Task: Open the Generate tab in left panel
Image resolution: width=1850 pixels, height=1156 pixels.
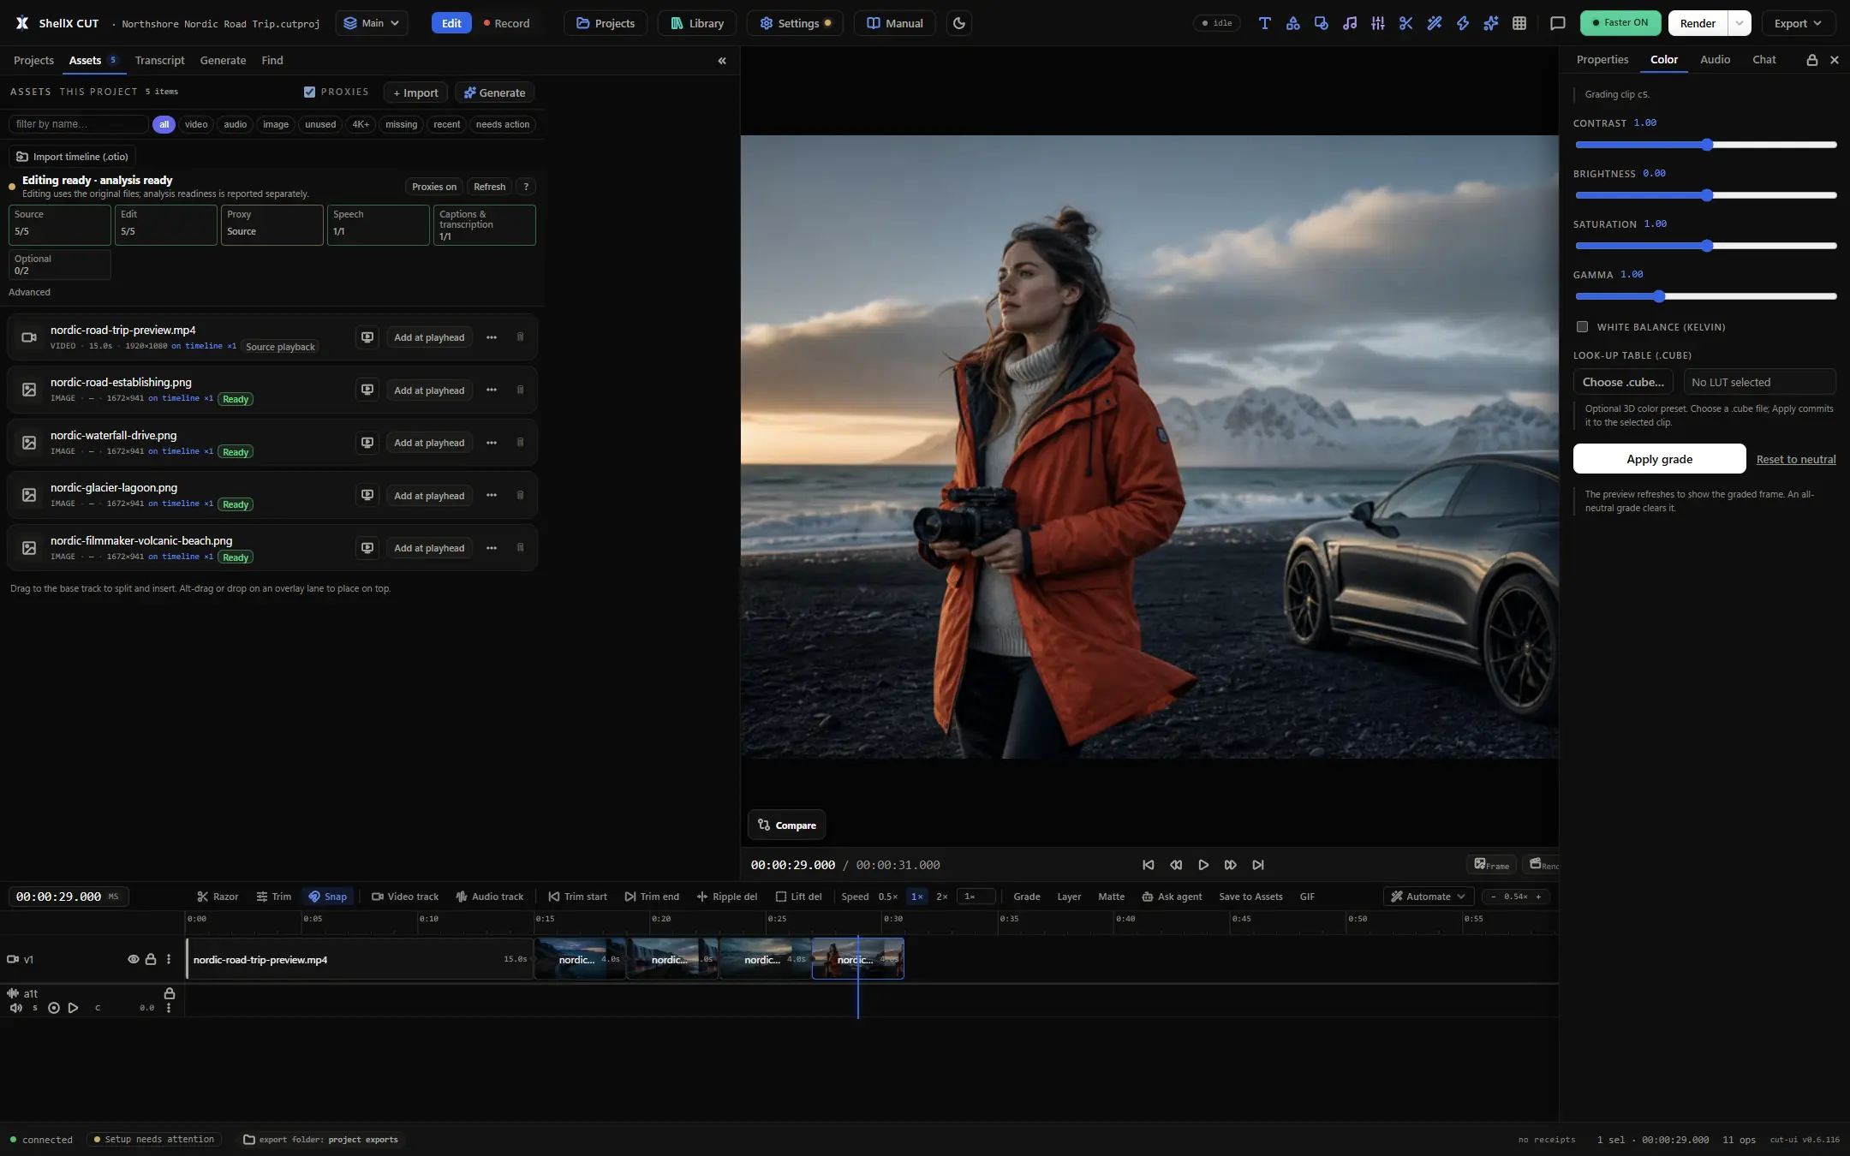Action: click(223, 60)
